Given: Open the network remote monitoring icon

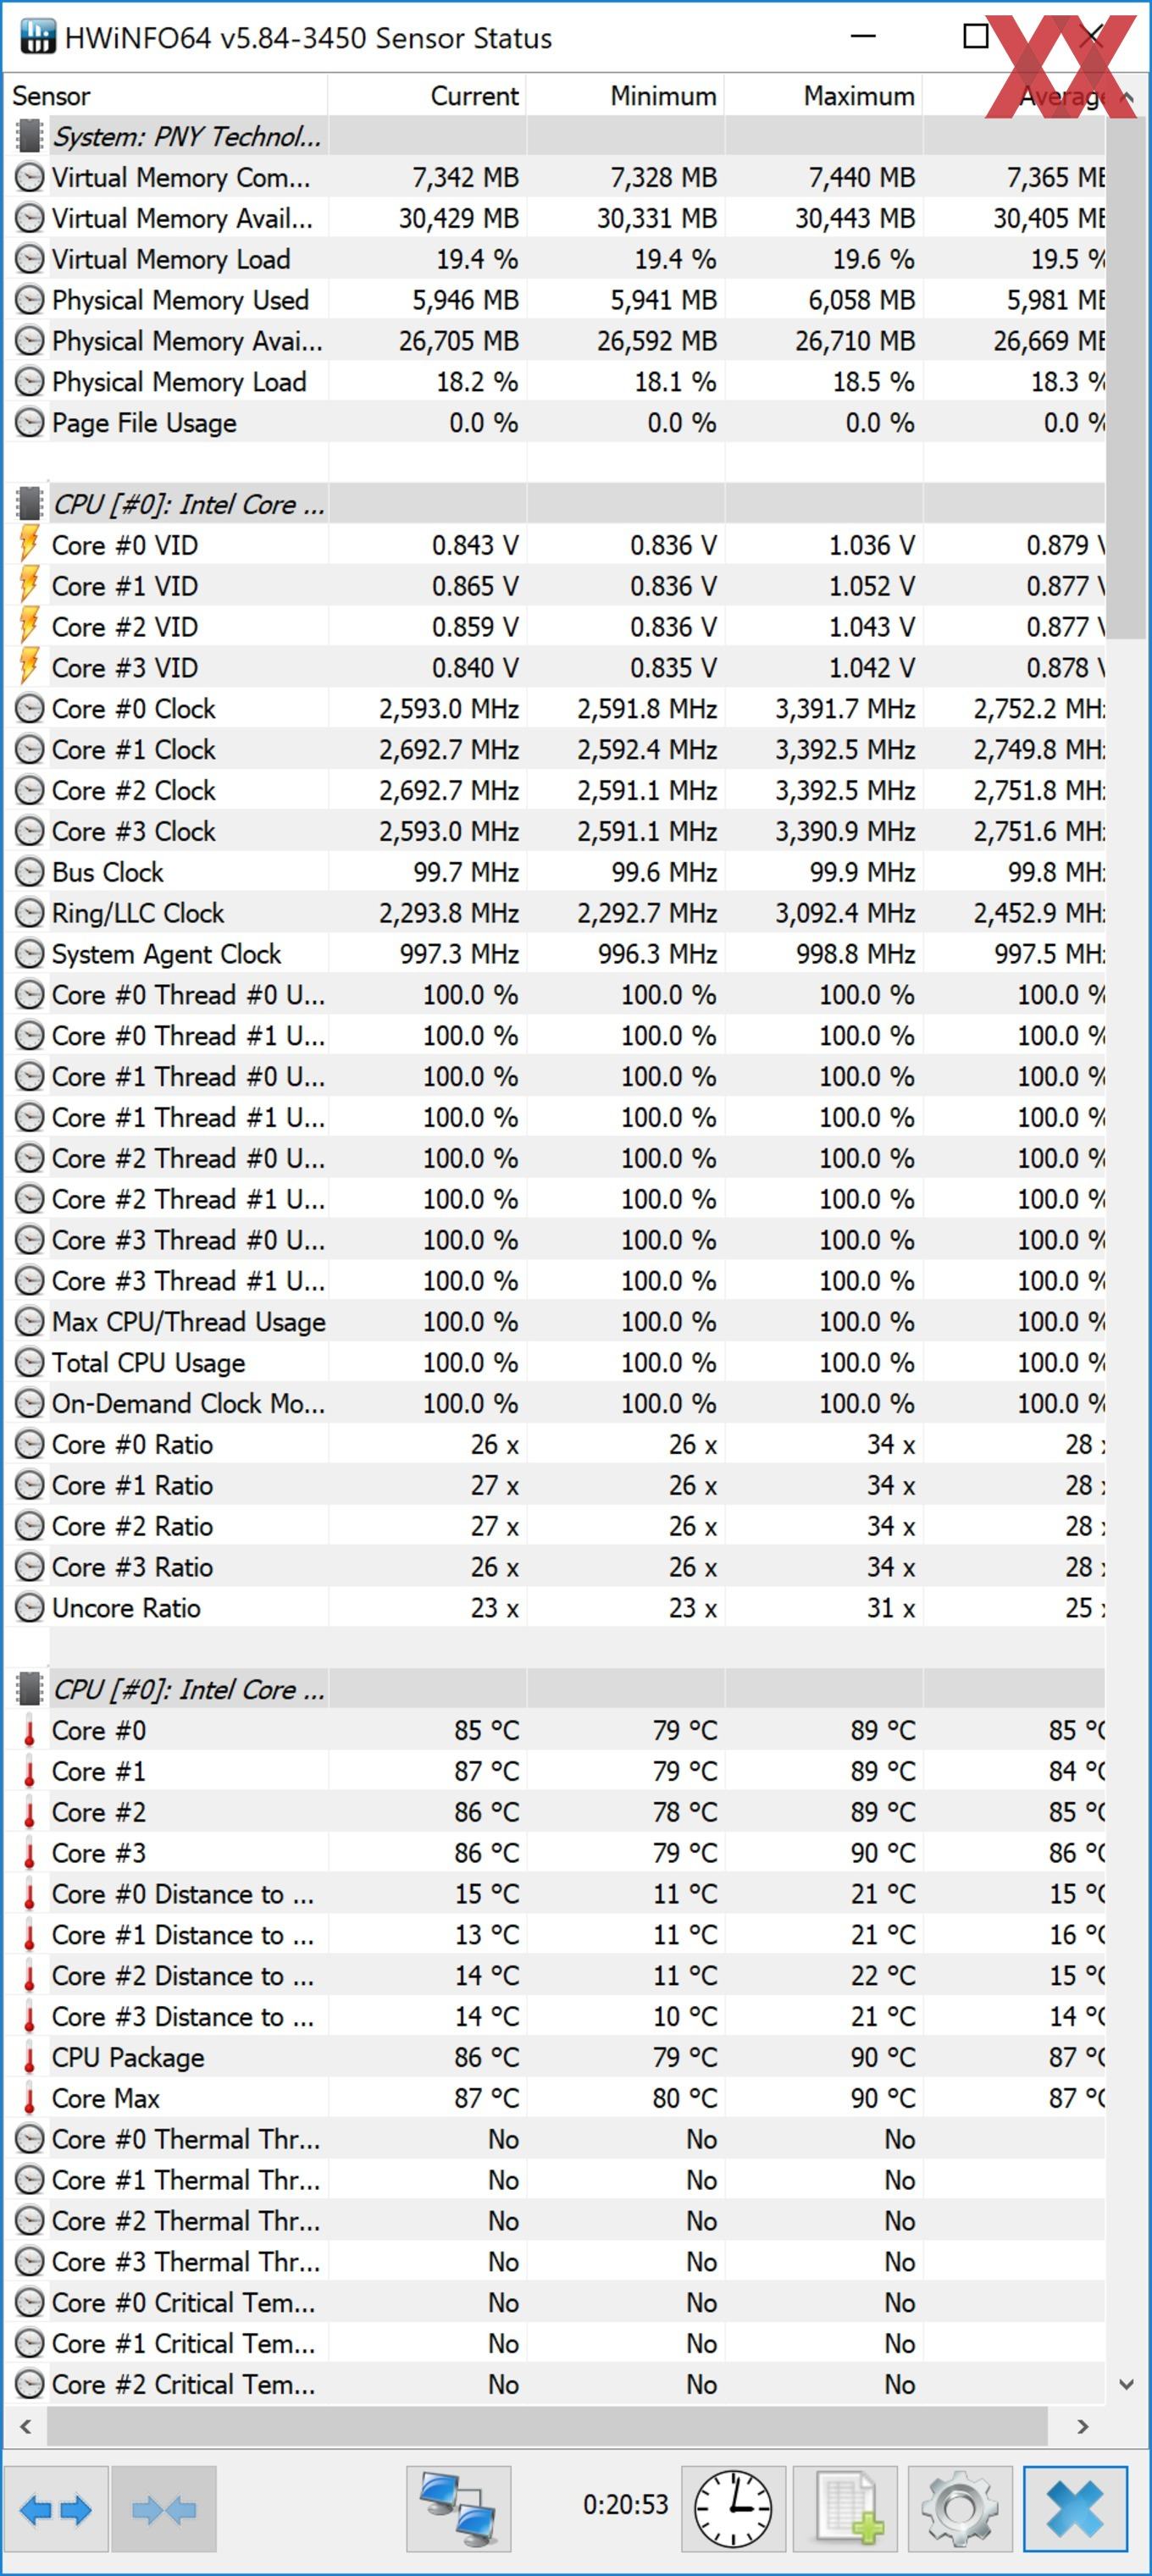Looking at the screenshot, I should tap(459, 2509).
